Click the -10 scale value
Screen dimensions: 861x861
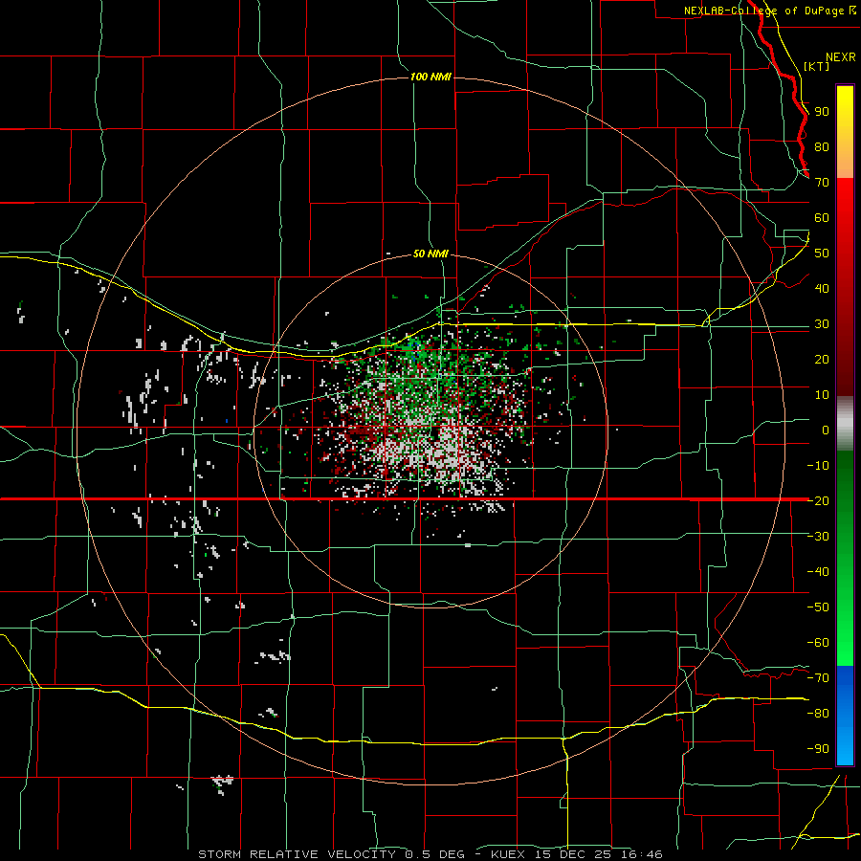click(x=818, y=466)
